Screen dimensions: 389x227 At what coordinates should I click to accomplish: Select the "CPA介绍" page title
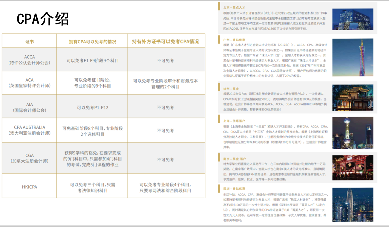coord(43,18)
